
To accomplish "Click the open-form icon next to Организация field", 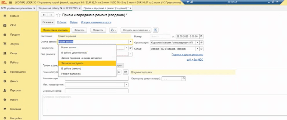I will coord(201,42).
